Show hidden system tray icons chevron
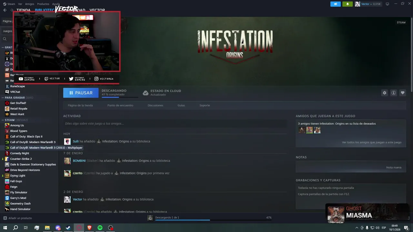 coord(357,228)
